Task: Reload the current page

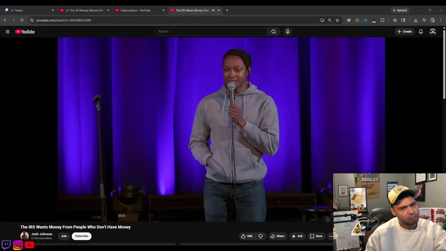Action: 22,20
